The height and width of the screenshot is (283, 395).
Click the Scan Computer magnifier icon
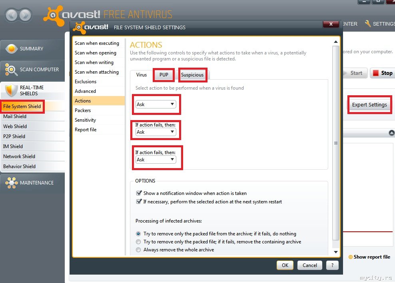[x=10, y=69]
